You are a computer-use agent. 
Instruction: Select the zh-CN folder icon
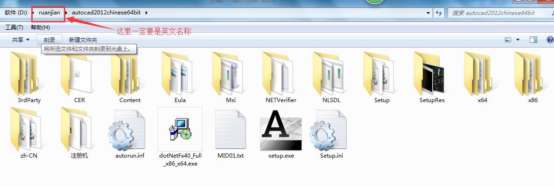(26, 129)
